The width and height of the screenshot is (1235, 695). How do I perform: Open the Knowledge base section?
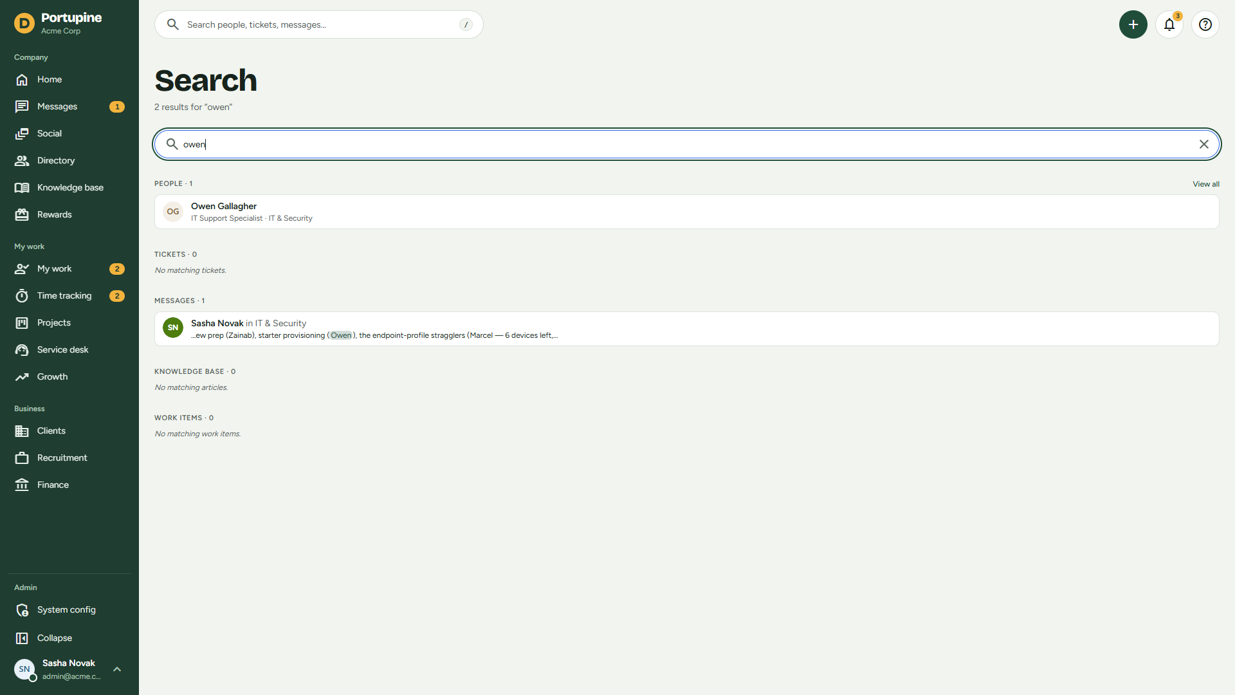point(69,188)
